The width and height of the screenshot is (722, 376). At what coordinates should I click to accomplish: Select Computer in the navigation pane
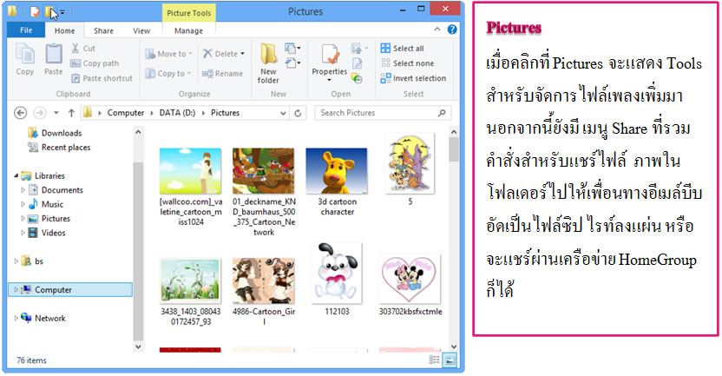click(70, 290)
